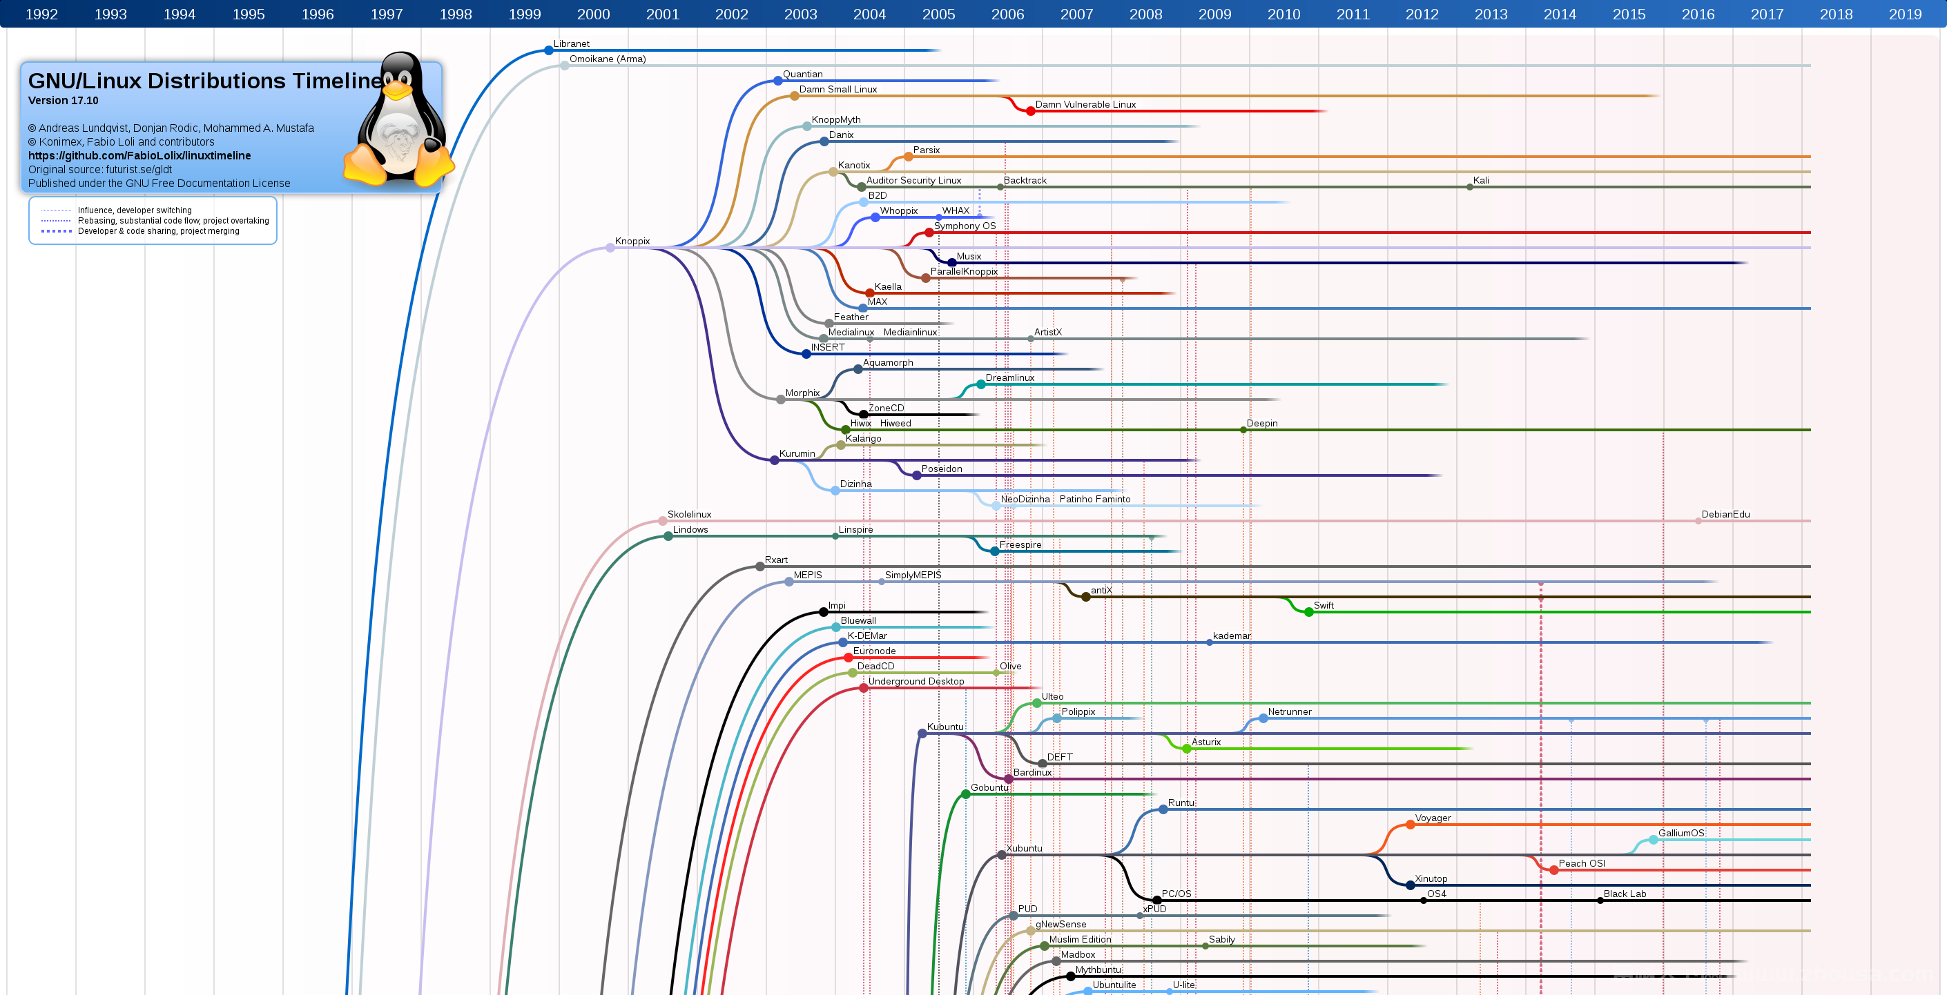Image resolution: width=1947 pixels, height=995 pixels.
Task: Select the Auditor Security Linux label
Action: (914, 181)
